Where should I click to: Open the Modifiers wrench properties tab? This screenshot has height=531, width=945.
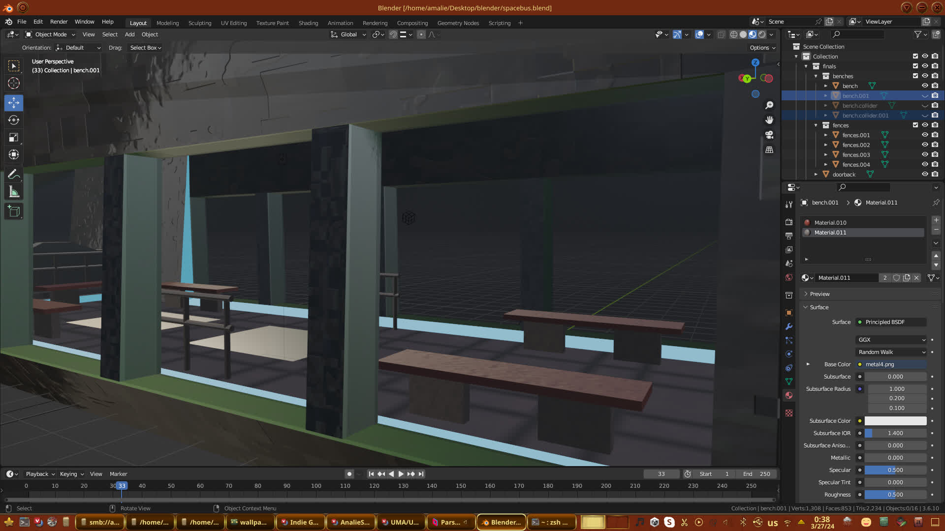click(789, 326)
